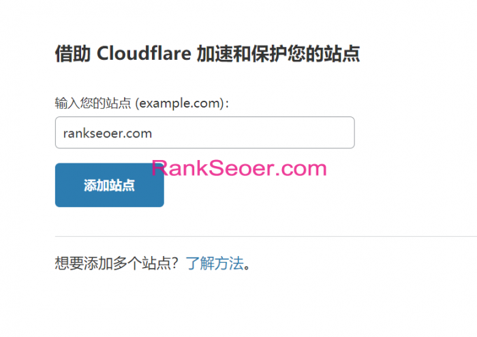The width and height of the screenshot is (477, 337).
Task: Click the rankseoer.com text inside the field
Action: tap(108, 133)
